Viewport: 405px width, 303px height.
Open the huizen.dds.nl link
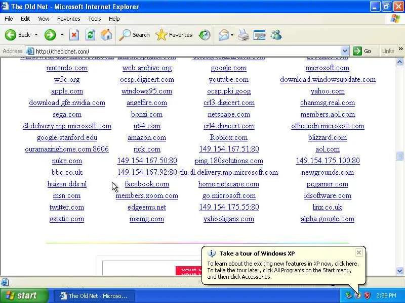[67, 184]
